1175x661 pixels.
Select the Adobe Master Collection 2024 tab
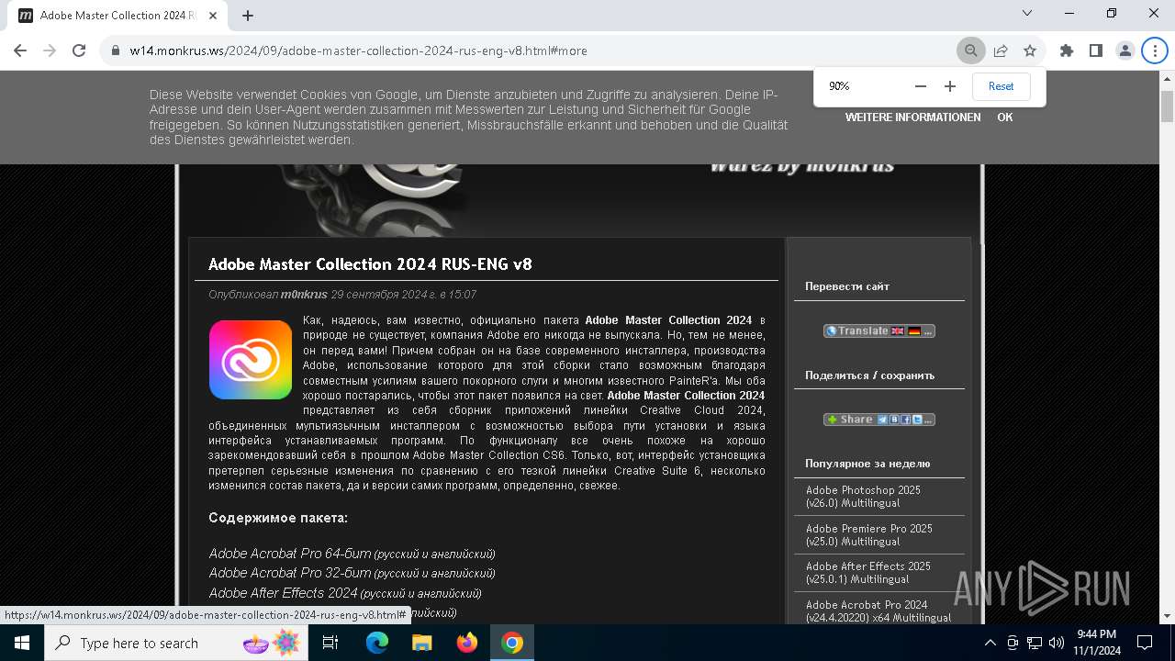(x=117, y=16)
